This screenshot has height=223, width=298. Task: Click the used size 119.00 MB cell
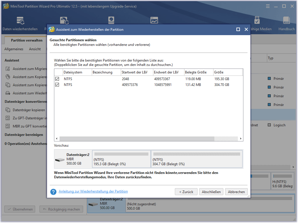tap(193, 79)
